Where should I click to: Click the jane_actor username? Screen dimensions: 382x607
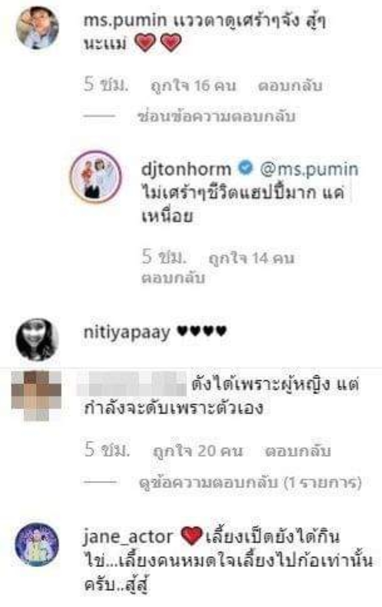pyautogui.click(x=128, y=537)
